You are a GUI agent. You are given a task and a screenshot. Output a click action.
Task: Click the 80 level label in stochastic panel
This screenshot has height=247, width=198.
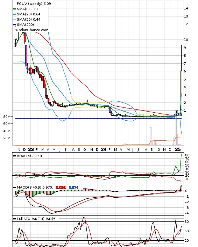(x=186, y=222)
